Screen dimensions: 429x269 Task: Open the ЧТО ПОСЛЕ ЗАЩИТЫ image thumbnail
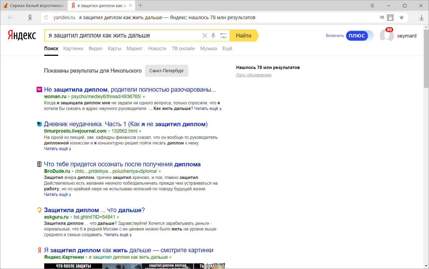coord(73,266)
